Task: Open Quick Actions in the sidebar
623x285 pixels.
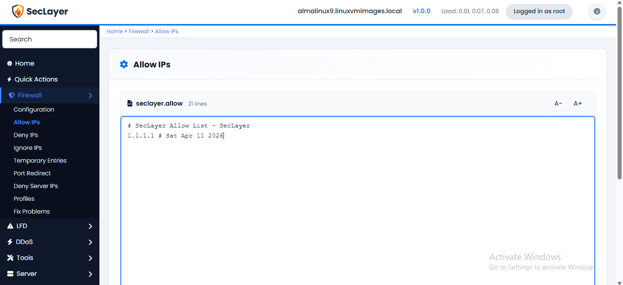Action: tap(50, 79)
